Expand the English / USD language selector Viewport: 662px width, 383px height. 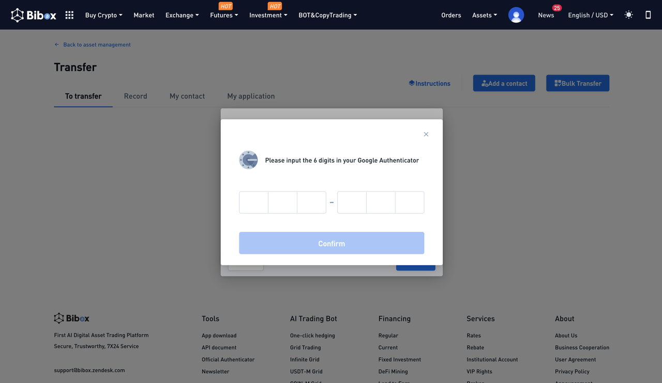point(590,15)
